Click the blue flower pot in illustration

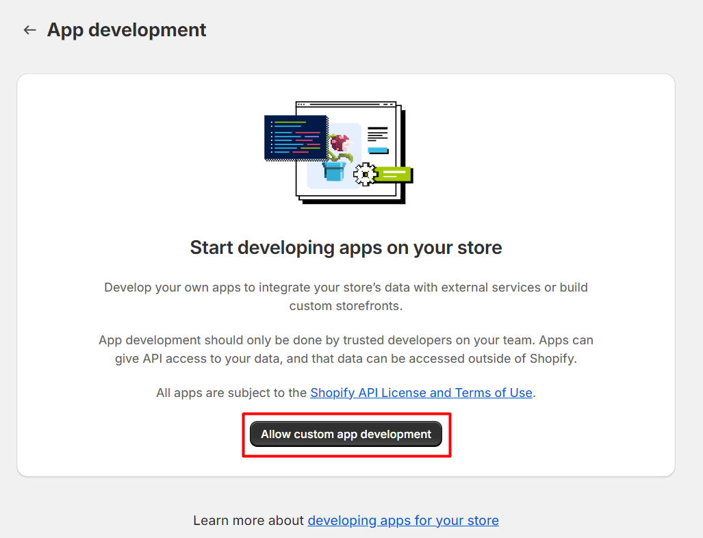click(x=333, y=170)
